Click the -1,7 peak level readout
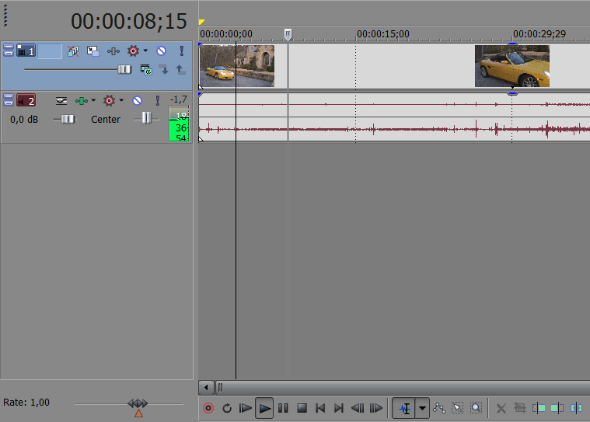 [178, 99]
